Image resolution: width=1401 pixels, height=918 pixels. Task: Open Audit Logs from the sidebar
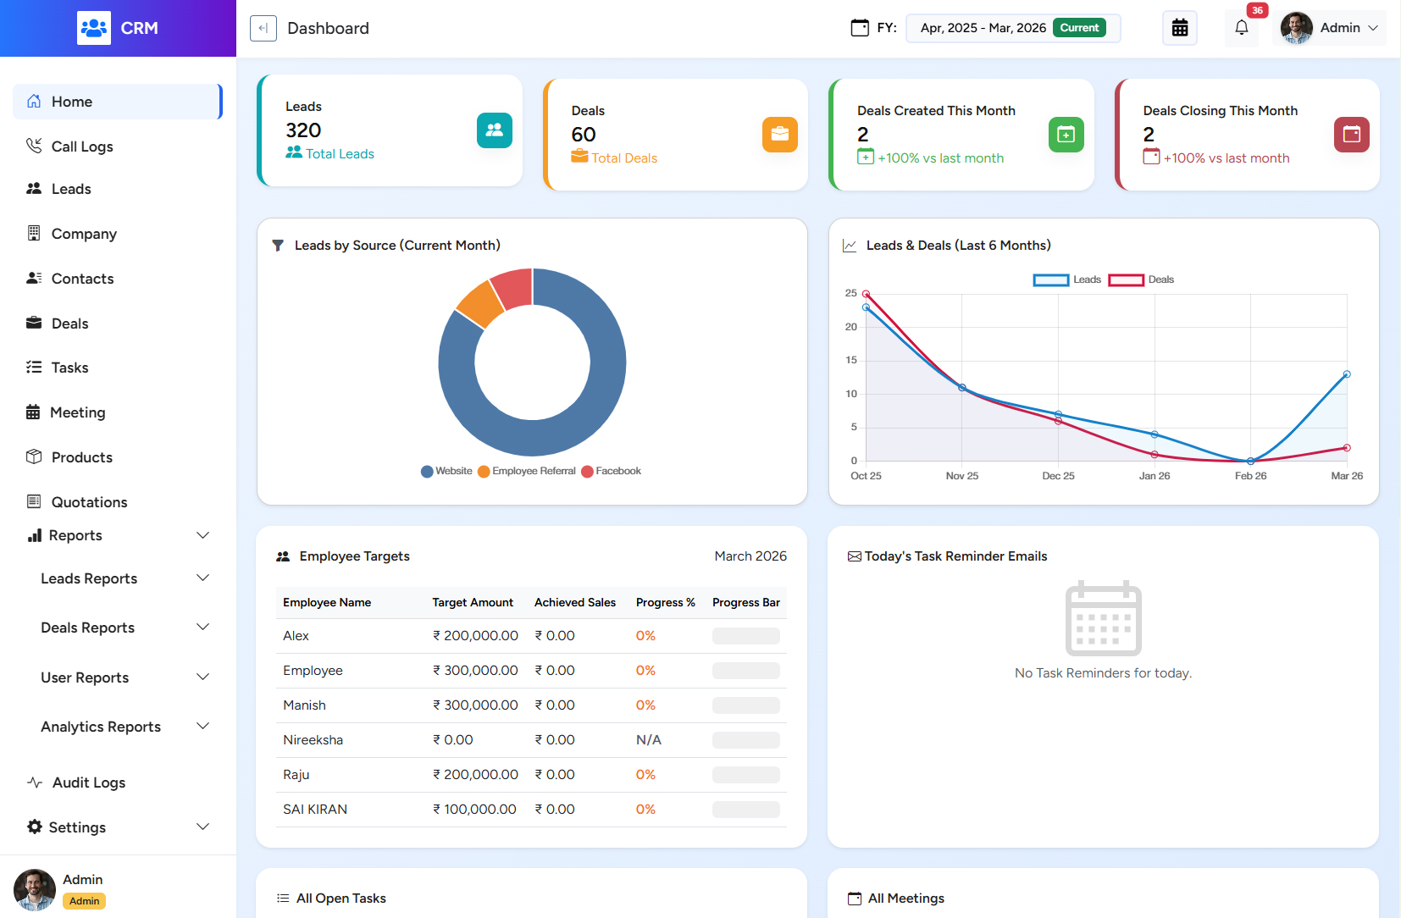pos(87,783)
